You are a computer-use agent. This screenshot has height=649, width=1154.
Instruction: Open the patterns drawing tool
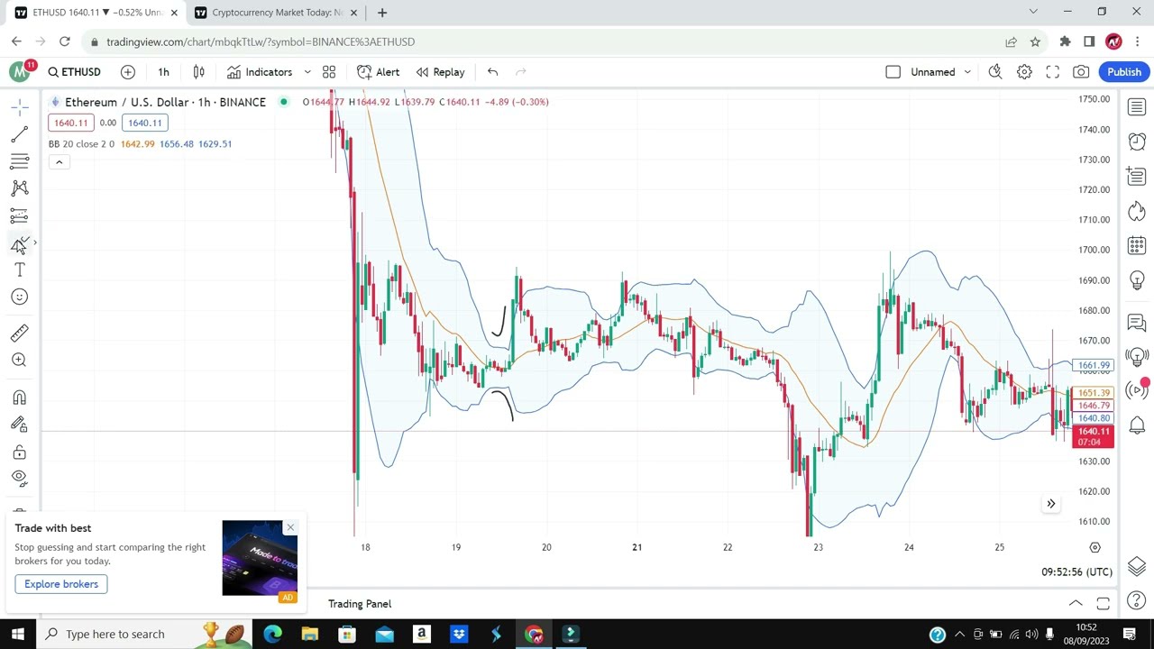[19, 188]
